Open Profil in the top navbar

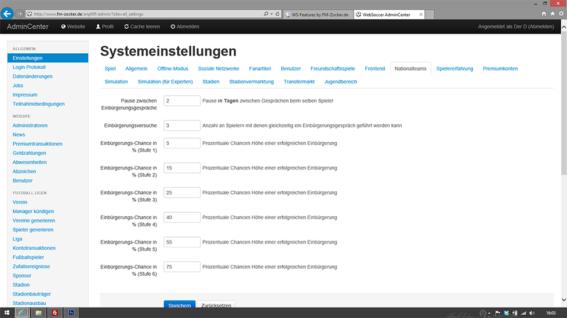pos(104,27)
